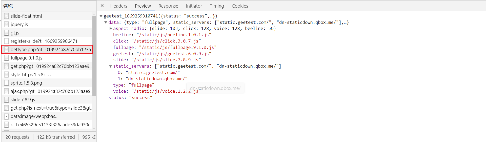Click the "122 kB transferred" status entry
The height and width of the screenshot is (142, 486).
(x=56, y=137)
